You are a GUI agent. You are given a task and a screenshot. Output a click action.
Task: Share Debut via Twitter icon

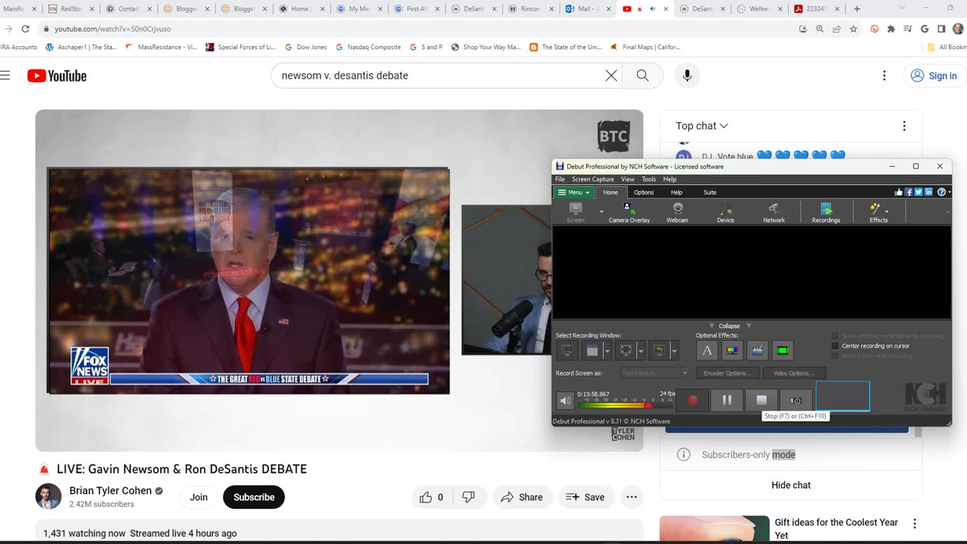pyautogui.click(x=919, y=192)
